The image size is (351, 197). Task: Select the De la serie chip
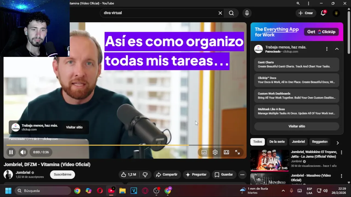277,141
